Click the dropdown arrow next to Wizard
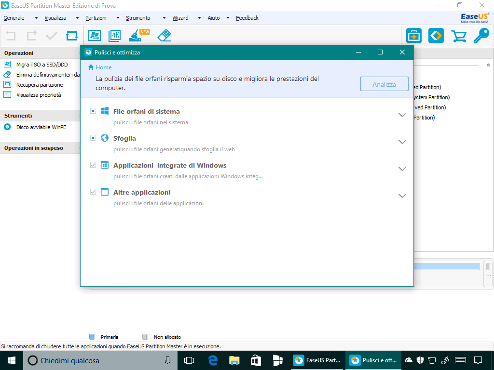 pyautogui.click(x=199, y=18)
